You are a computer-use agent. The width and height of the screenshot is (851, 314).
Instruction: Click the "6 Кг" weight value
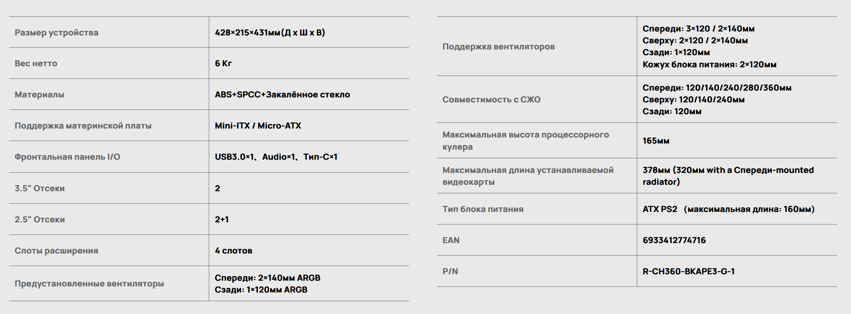[223, 63]
